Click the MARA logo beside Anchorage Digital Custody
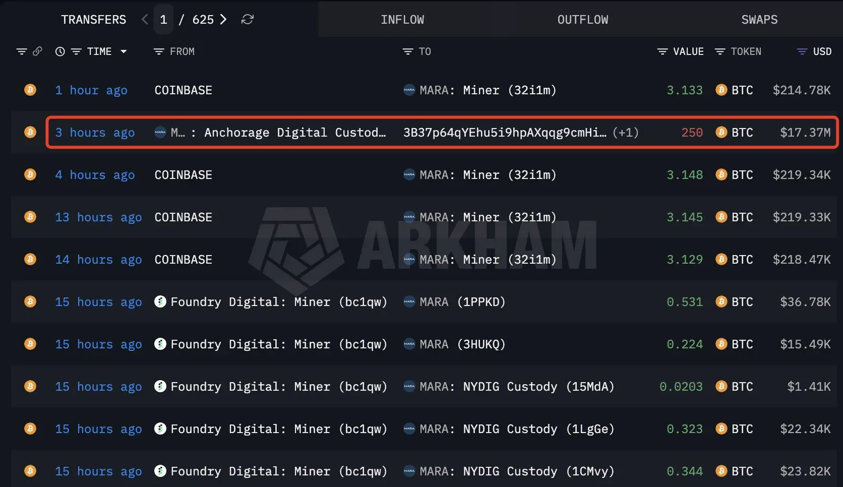843x487 pixels. tap(160, 132)
